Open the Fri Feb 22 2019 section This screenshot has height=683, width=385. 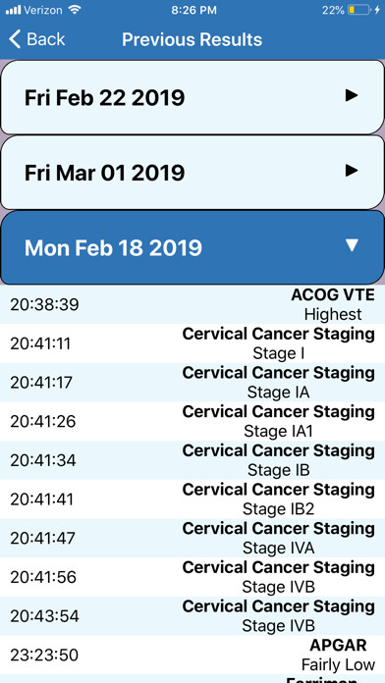click(192, 97)
